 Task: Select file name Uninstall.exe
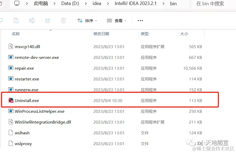coord(27,100)
